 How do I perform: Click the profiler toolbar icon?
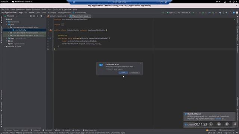[x=209, y=13]
